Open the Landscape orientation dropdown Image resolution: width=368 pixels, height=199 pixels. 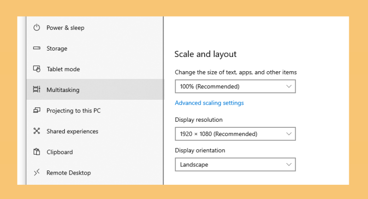235,165
